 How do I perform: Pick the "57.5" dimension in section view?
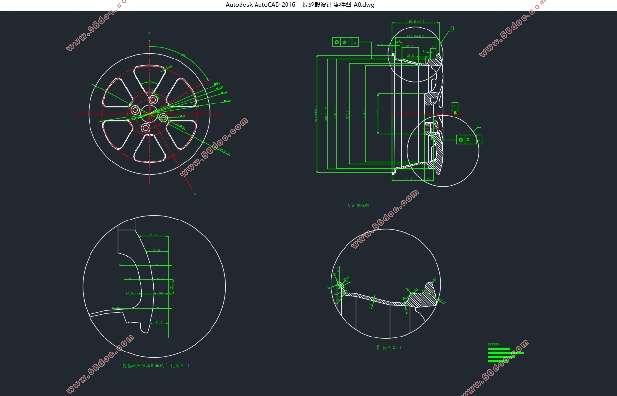point(410,47)
